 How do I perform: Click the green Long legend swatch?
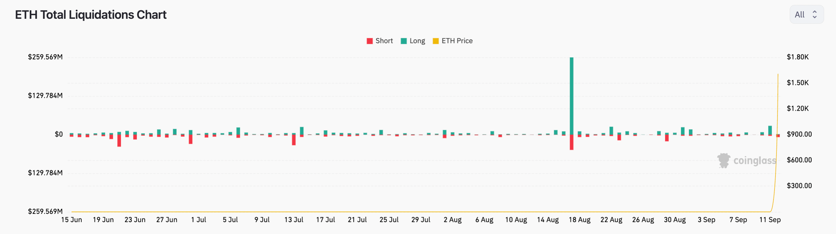(403, 41)
